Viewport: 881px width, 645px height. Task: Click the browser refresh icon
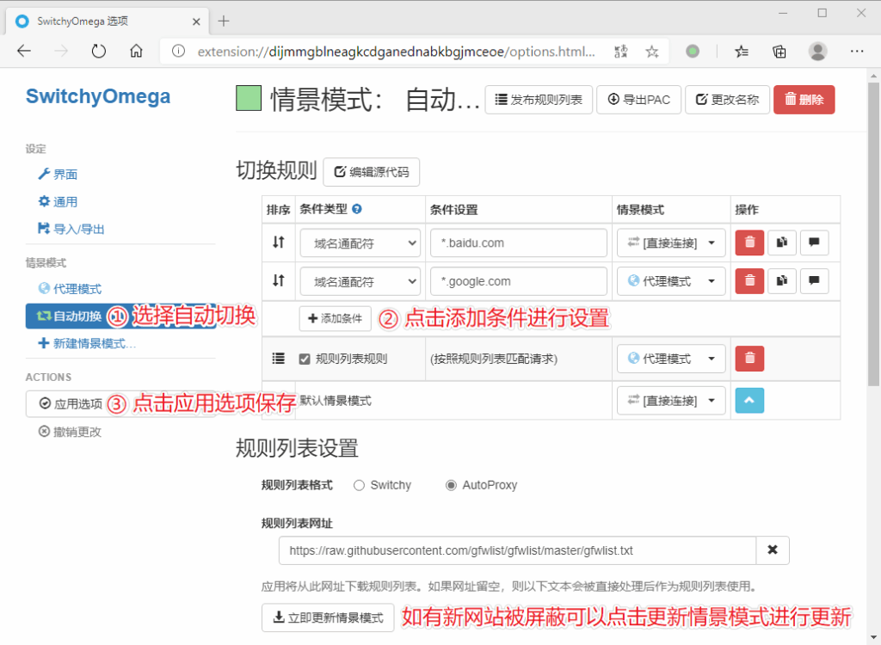pyautogui.click(x=98, y=52)
